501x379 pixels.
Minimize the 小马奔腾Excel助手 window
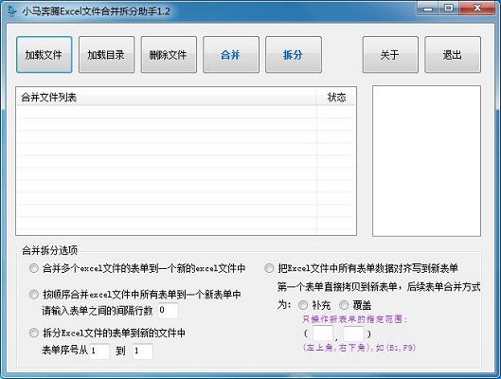[428, 9]
